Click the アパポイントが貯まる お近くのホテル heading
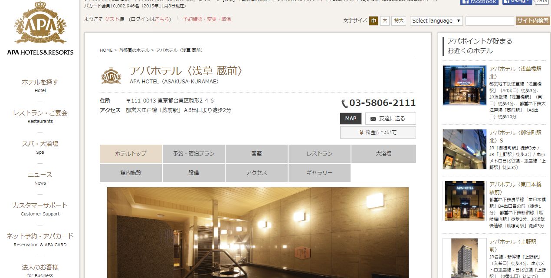This screenshot has height=278, width=551. pyautogui.click(x=480, y=46)
